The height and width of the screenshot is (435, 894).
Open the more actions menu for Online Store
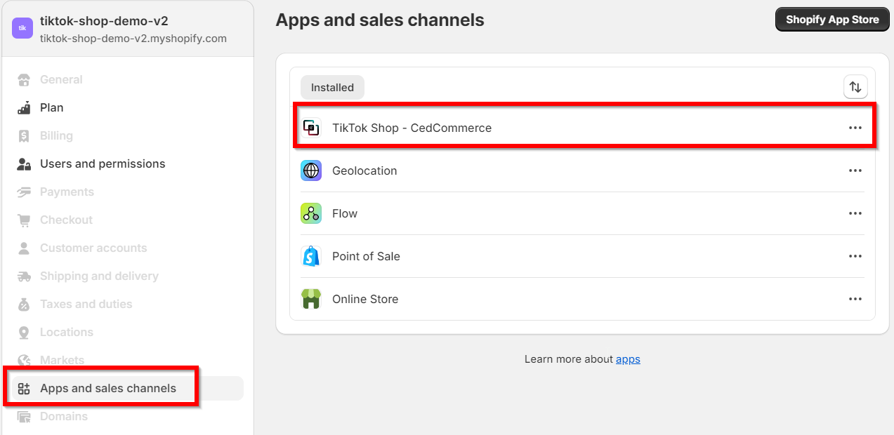[855, 299]
